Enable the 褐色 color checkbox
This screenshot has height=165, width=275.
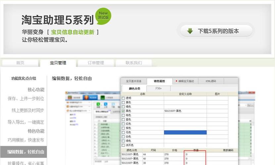(123, 107)
